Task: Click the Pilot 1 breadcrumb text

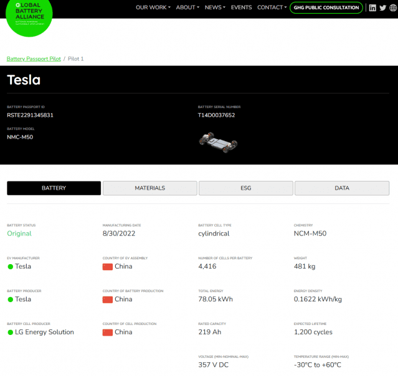Action: point(75,59)
